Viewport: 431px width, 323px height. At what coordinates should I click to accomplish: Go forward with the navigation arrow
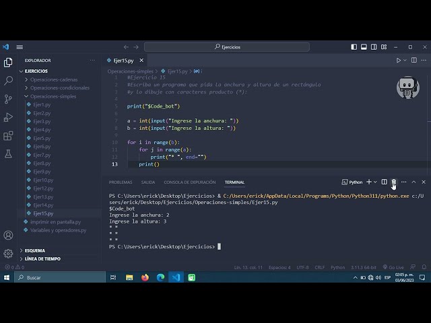click(x=136, y=47)
